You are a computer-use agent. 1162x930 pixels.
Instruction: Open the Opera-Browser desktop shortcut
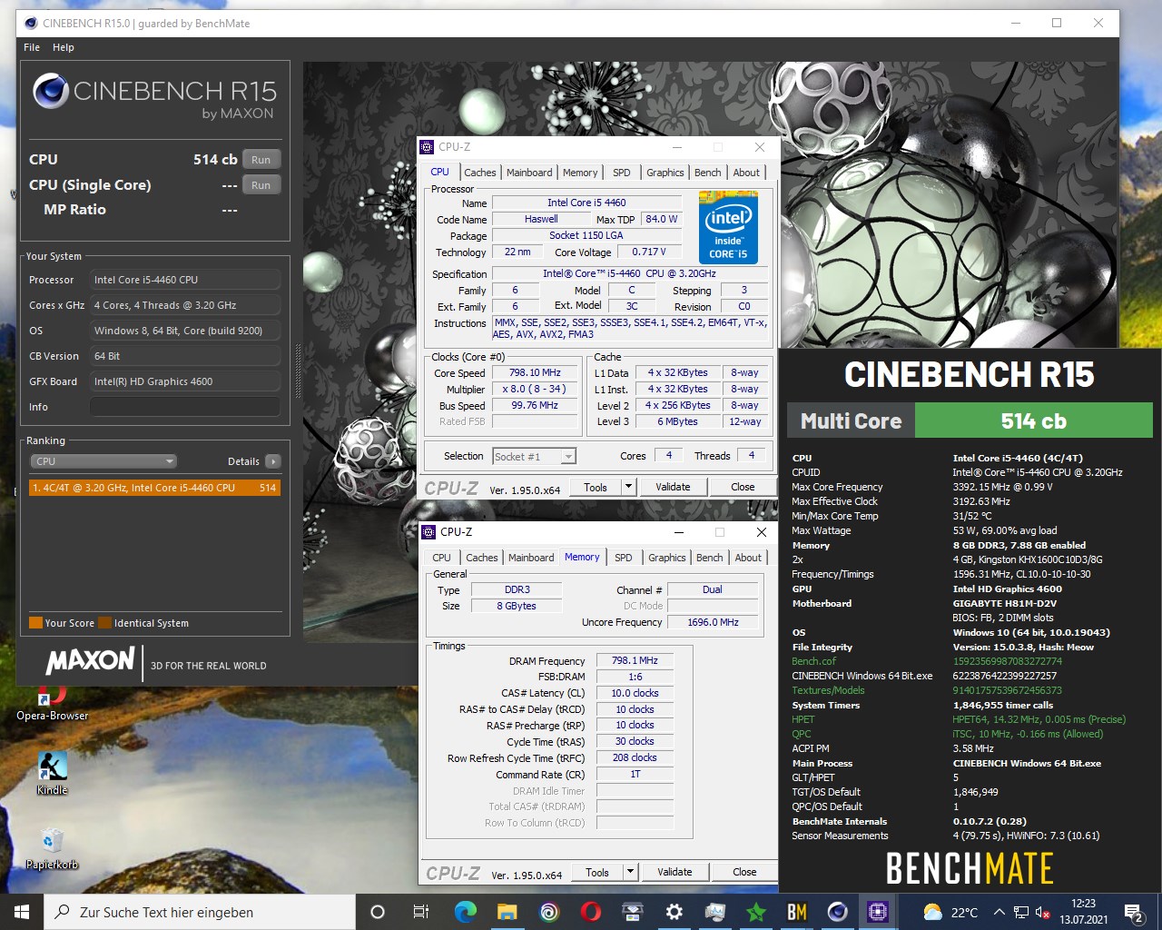pyautogui.click(x=52, y=705)
